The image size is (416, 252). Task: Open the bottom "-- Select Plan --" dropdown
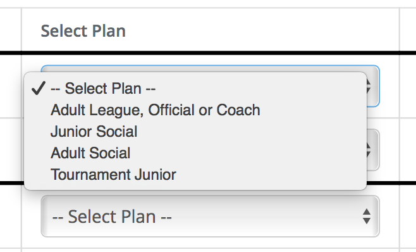(210, 216)
